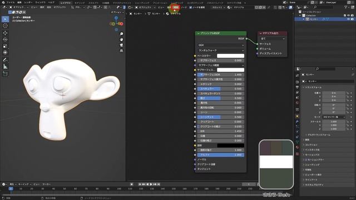Screen dimensions: 356x200
Task: Collapse the プリンシプルBSDF node
Action: coord(198,33)
